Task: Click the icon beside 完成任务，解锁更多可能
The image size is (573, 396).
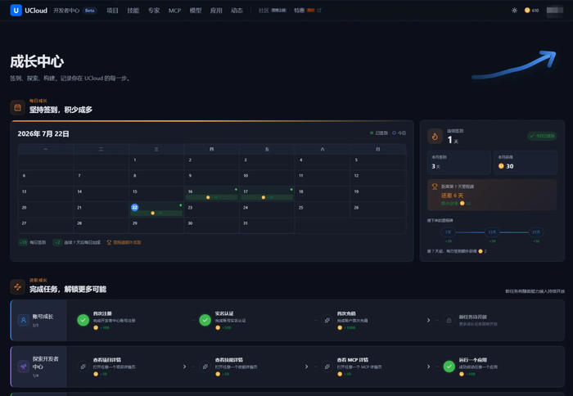Action: [x=17, y=286]
